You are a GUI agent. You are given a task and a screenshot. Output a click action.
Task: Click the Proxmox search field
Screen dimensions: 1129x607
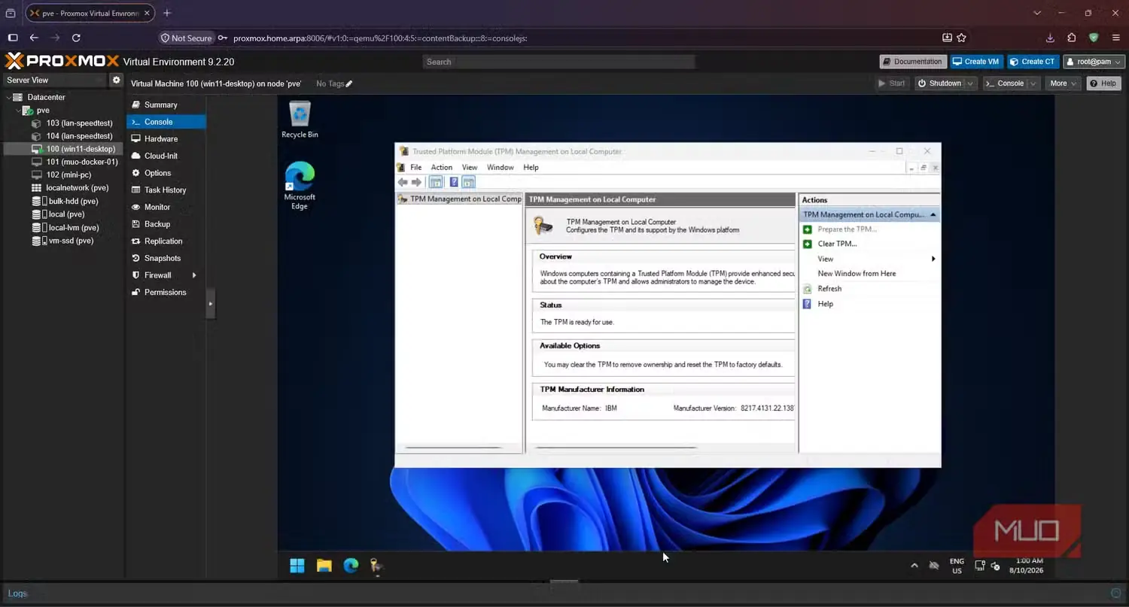pyautogui.click(x=558, y=62)
